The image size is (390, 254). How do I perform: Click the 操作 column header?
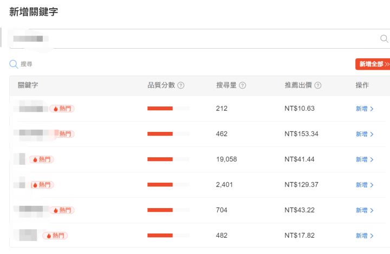tap(362, 85)
